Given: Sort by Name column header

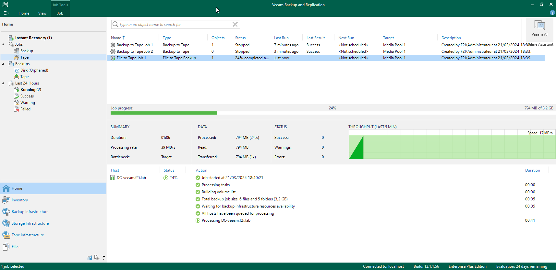Looking at the screenshot, I should pos(116,38).
